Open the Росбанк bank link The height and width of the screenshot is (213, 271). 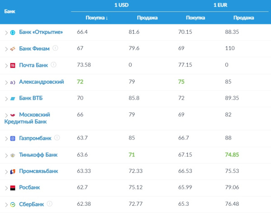29,187
